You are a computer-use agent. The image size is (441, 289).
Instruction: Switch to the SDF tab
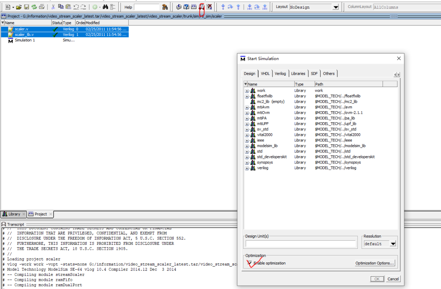point(314,74)
